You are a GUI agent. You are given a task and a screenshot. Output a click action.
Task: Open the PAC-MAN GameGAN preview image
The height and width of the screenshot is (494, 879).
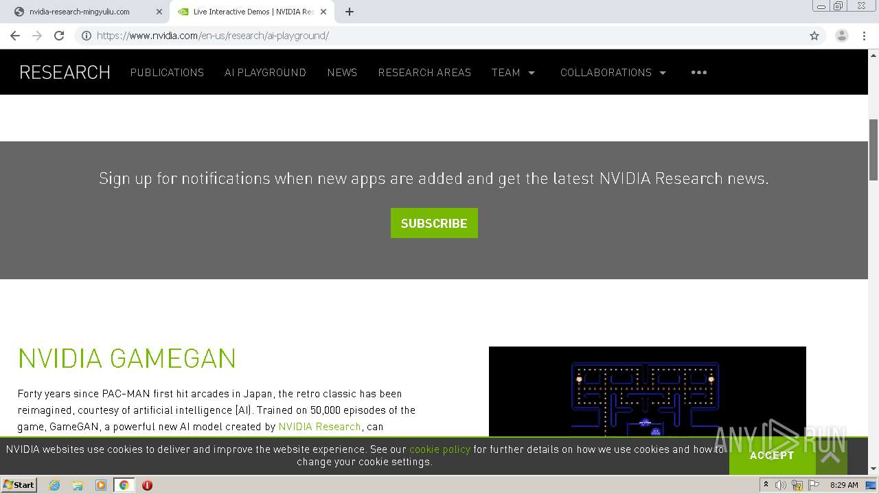(x=647, y=392)
